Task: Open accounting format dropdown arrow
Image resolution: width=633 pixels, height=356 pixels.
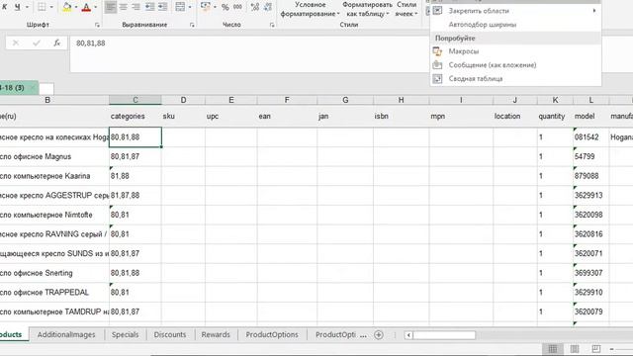Action: click(215, 7)
